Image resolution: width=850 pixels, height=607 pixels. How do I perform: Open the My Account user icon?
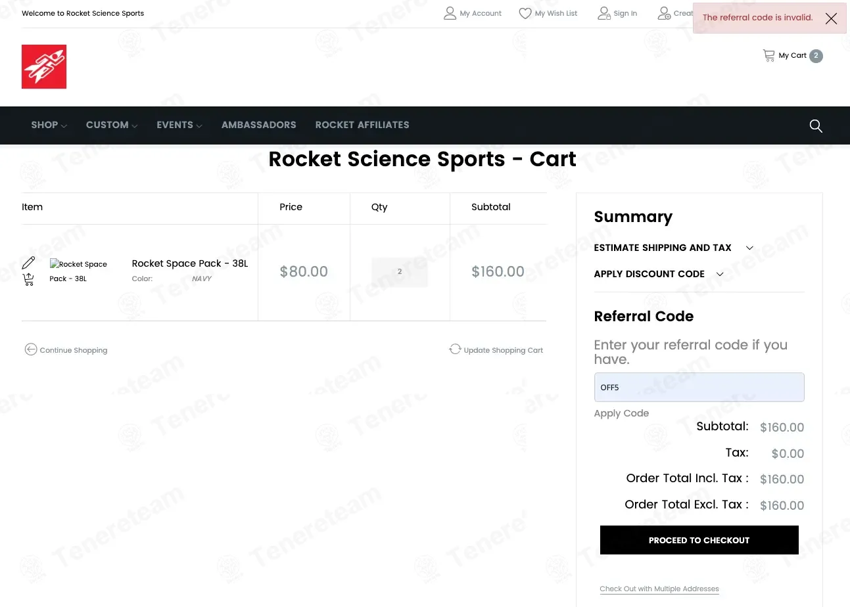click(x=450, y=13)
